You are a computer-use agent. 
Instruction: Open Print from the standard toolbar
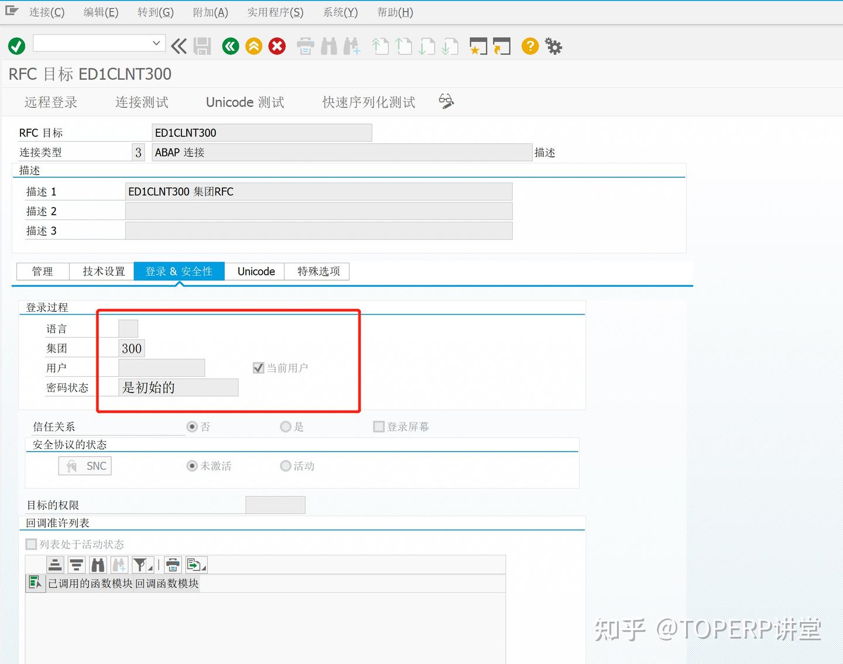point(305,46)
